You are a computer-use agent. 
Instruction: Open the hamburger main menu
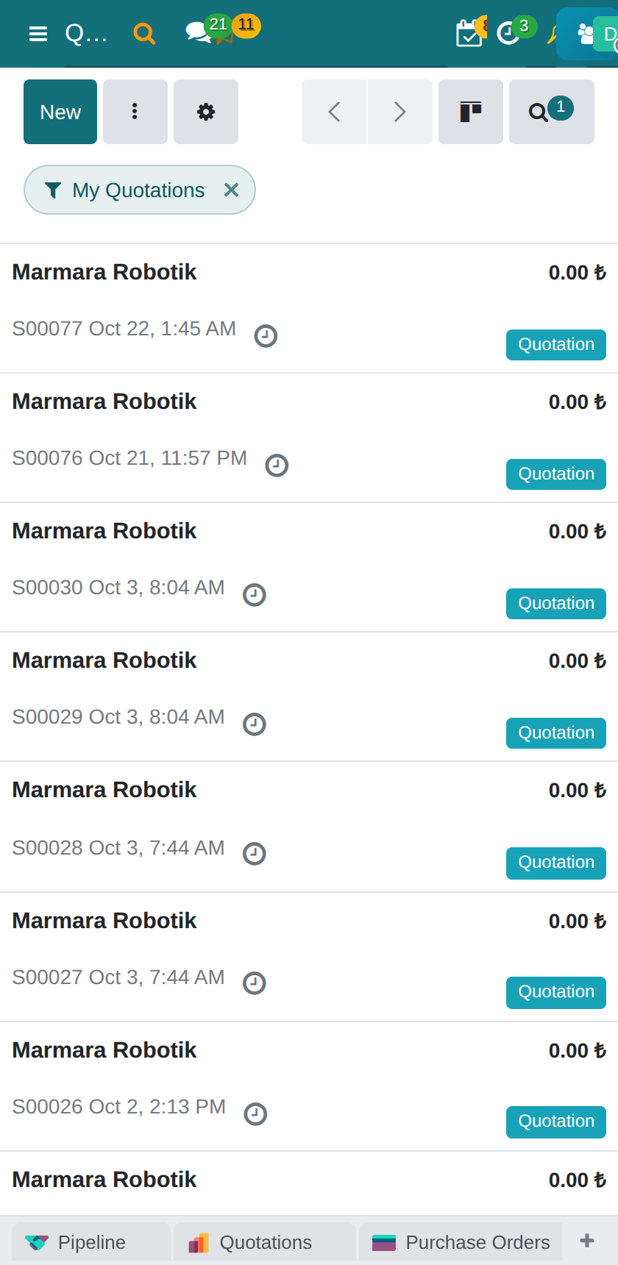(38, 34)
